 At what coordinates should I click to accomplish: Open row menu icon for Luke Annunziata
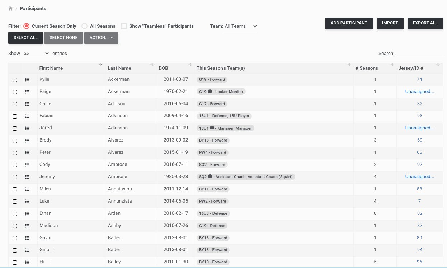[27, 201]
